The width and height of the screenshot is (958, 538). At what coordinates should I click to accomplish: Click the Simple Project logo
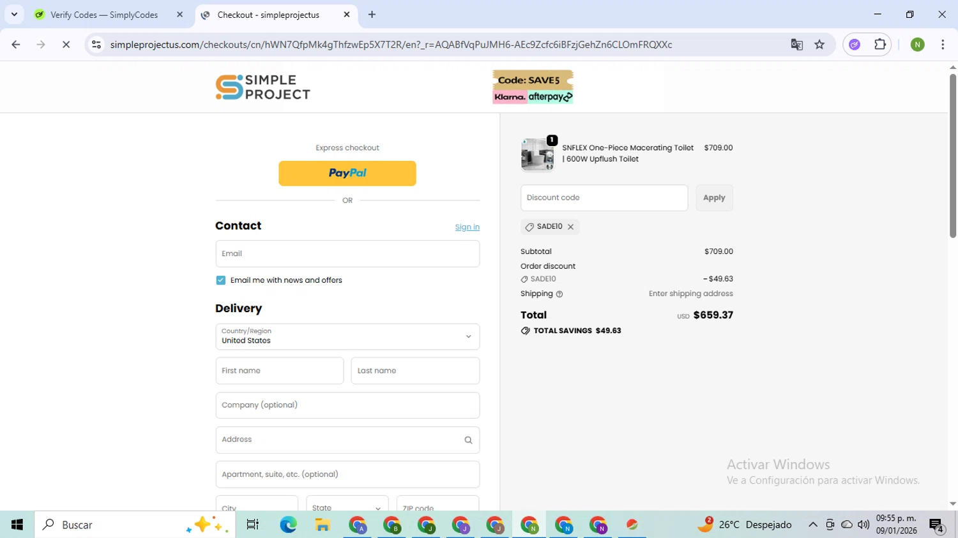pos(262,87)
